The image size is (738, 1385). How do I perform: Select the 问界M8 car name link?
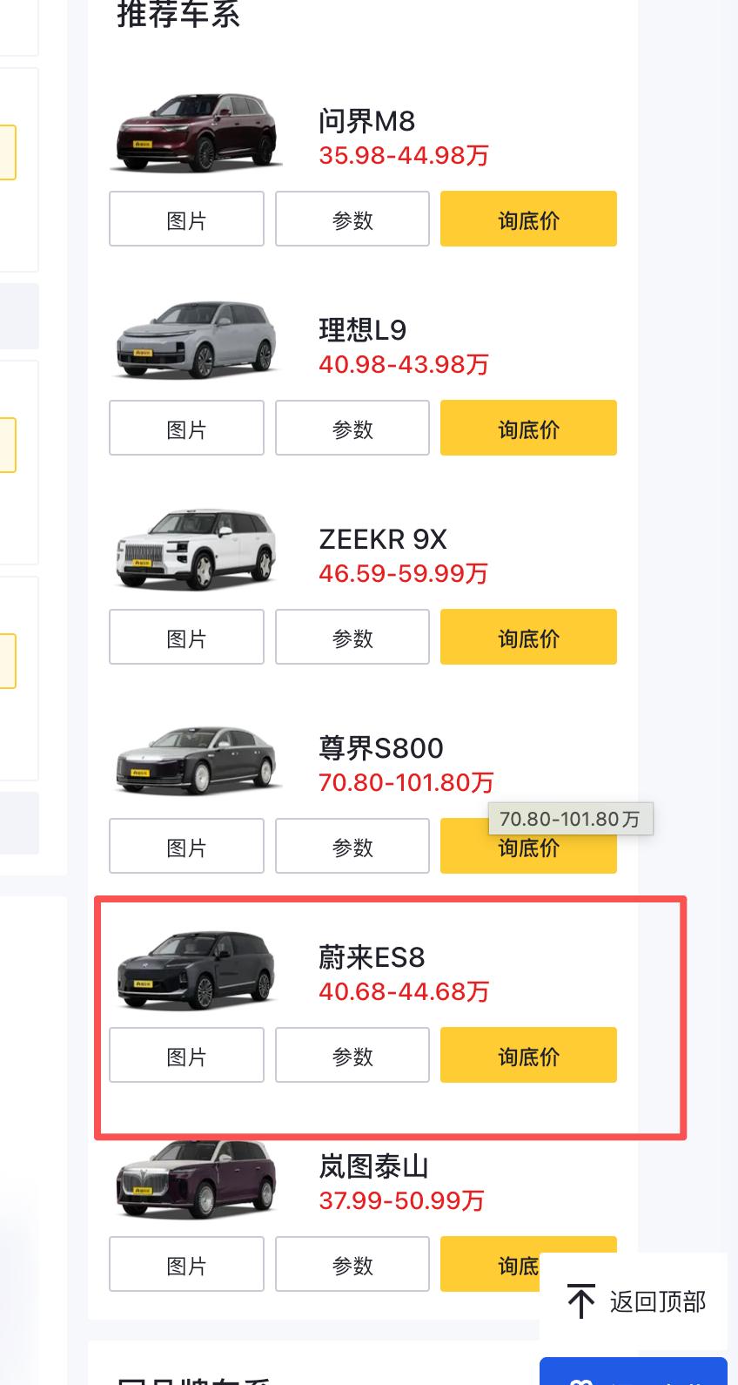click(x=366, y=121)
